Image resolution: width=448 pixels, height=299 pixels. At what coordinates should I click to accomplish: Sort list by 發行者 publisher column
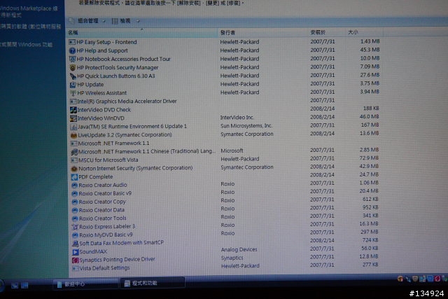[x=263, y=33]
